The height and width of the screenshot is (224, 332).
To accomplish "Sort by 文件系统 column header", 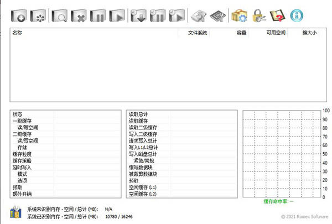I will pos(194,33).
